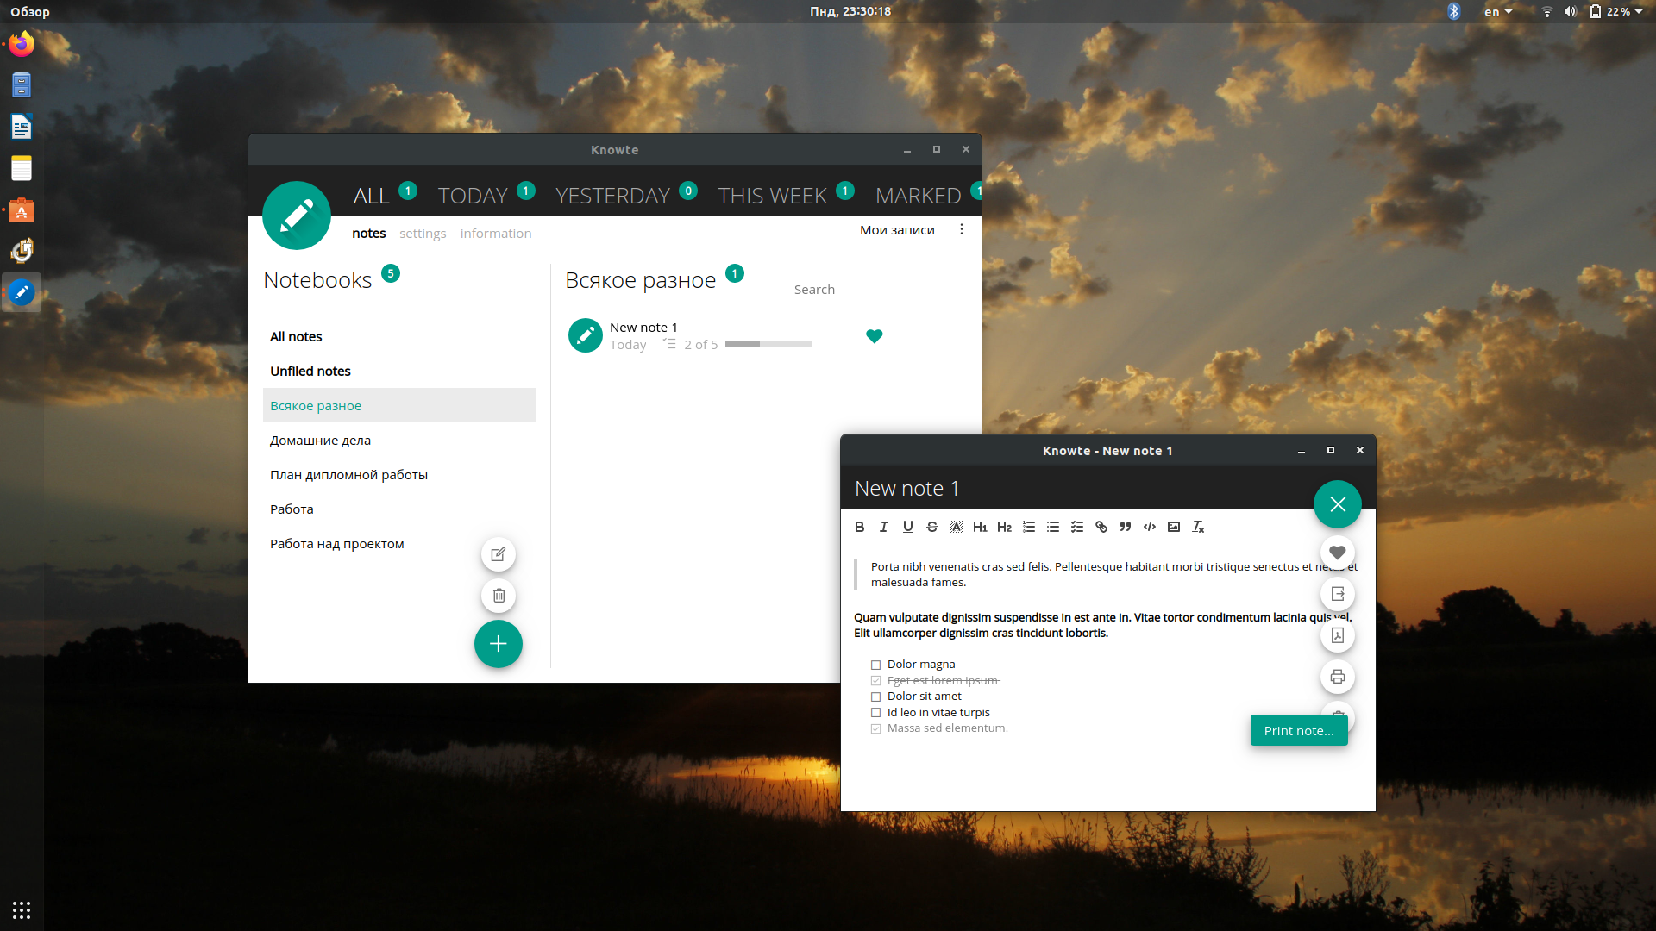This screenshot has height=931, width=1656.
Task: Select the 'Домашние дела' notebook
Action: [x=320, y=441]
